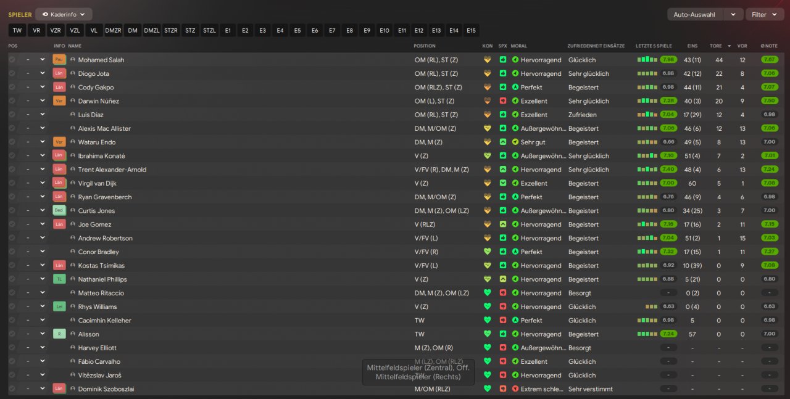Click the Bed badge next to Curtis Jones

coord(59,211)
